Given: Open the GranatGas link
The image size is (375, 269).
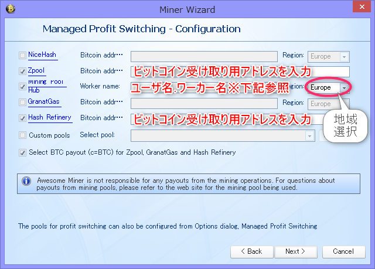Looking at the screenshot, I should pyautogui.click(x=44, y=101).
